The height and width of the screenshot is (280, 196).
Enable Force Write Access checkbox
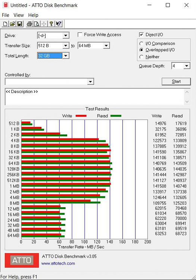80,35
